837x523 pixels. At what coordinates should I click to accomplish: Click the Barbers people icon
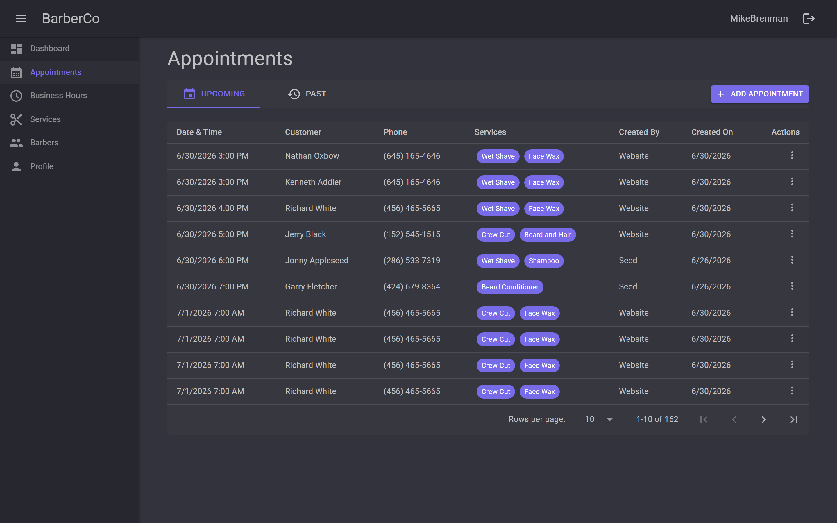click(x=16, y=143)
